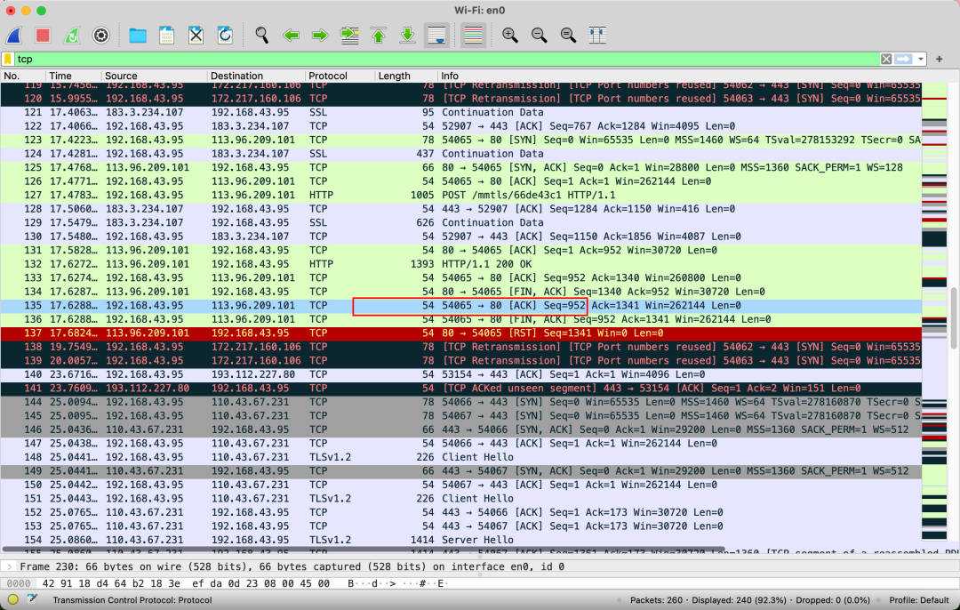960x610 pixels.
Task: Save this capture file
Action: (166, 36)
